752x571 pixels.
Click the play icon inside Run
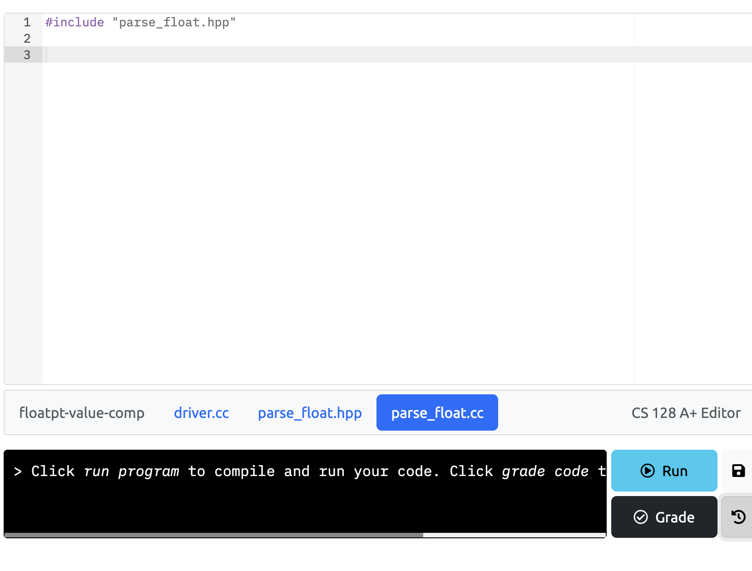click(647, 471)
